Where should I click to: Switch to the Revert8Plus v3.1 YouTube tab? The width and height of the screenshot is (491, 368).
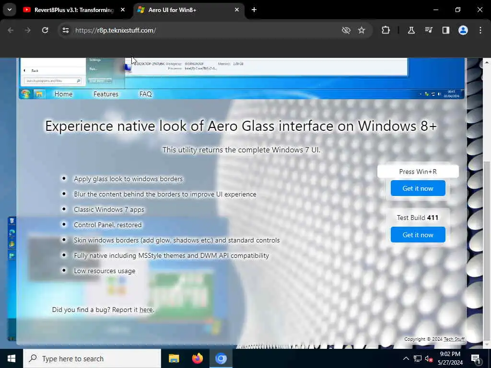click(74, 10)
